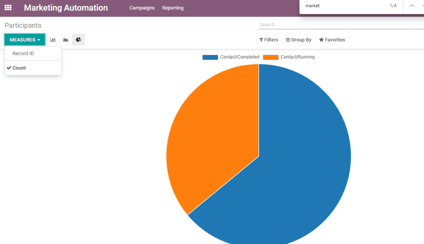Open the Campaigns menu
Image resolution: width=424 pixels, height=244 pixels.
142,8
